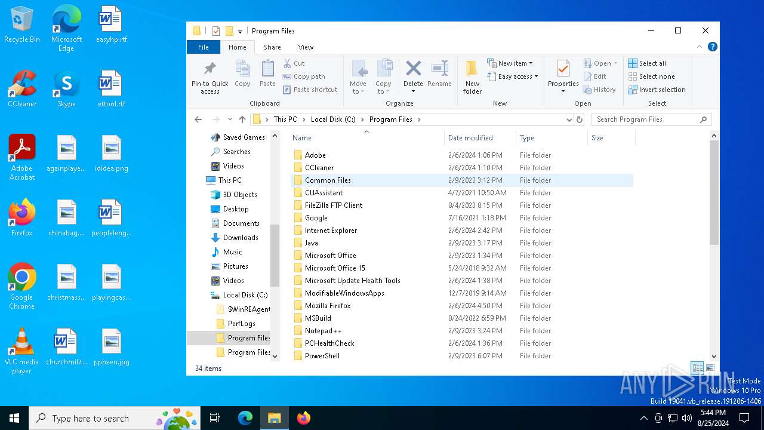Click Invert selection in ribbon
The image size is (764, 430).
[657, 90]
